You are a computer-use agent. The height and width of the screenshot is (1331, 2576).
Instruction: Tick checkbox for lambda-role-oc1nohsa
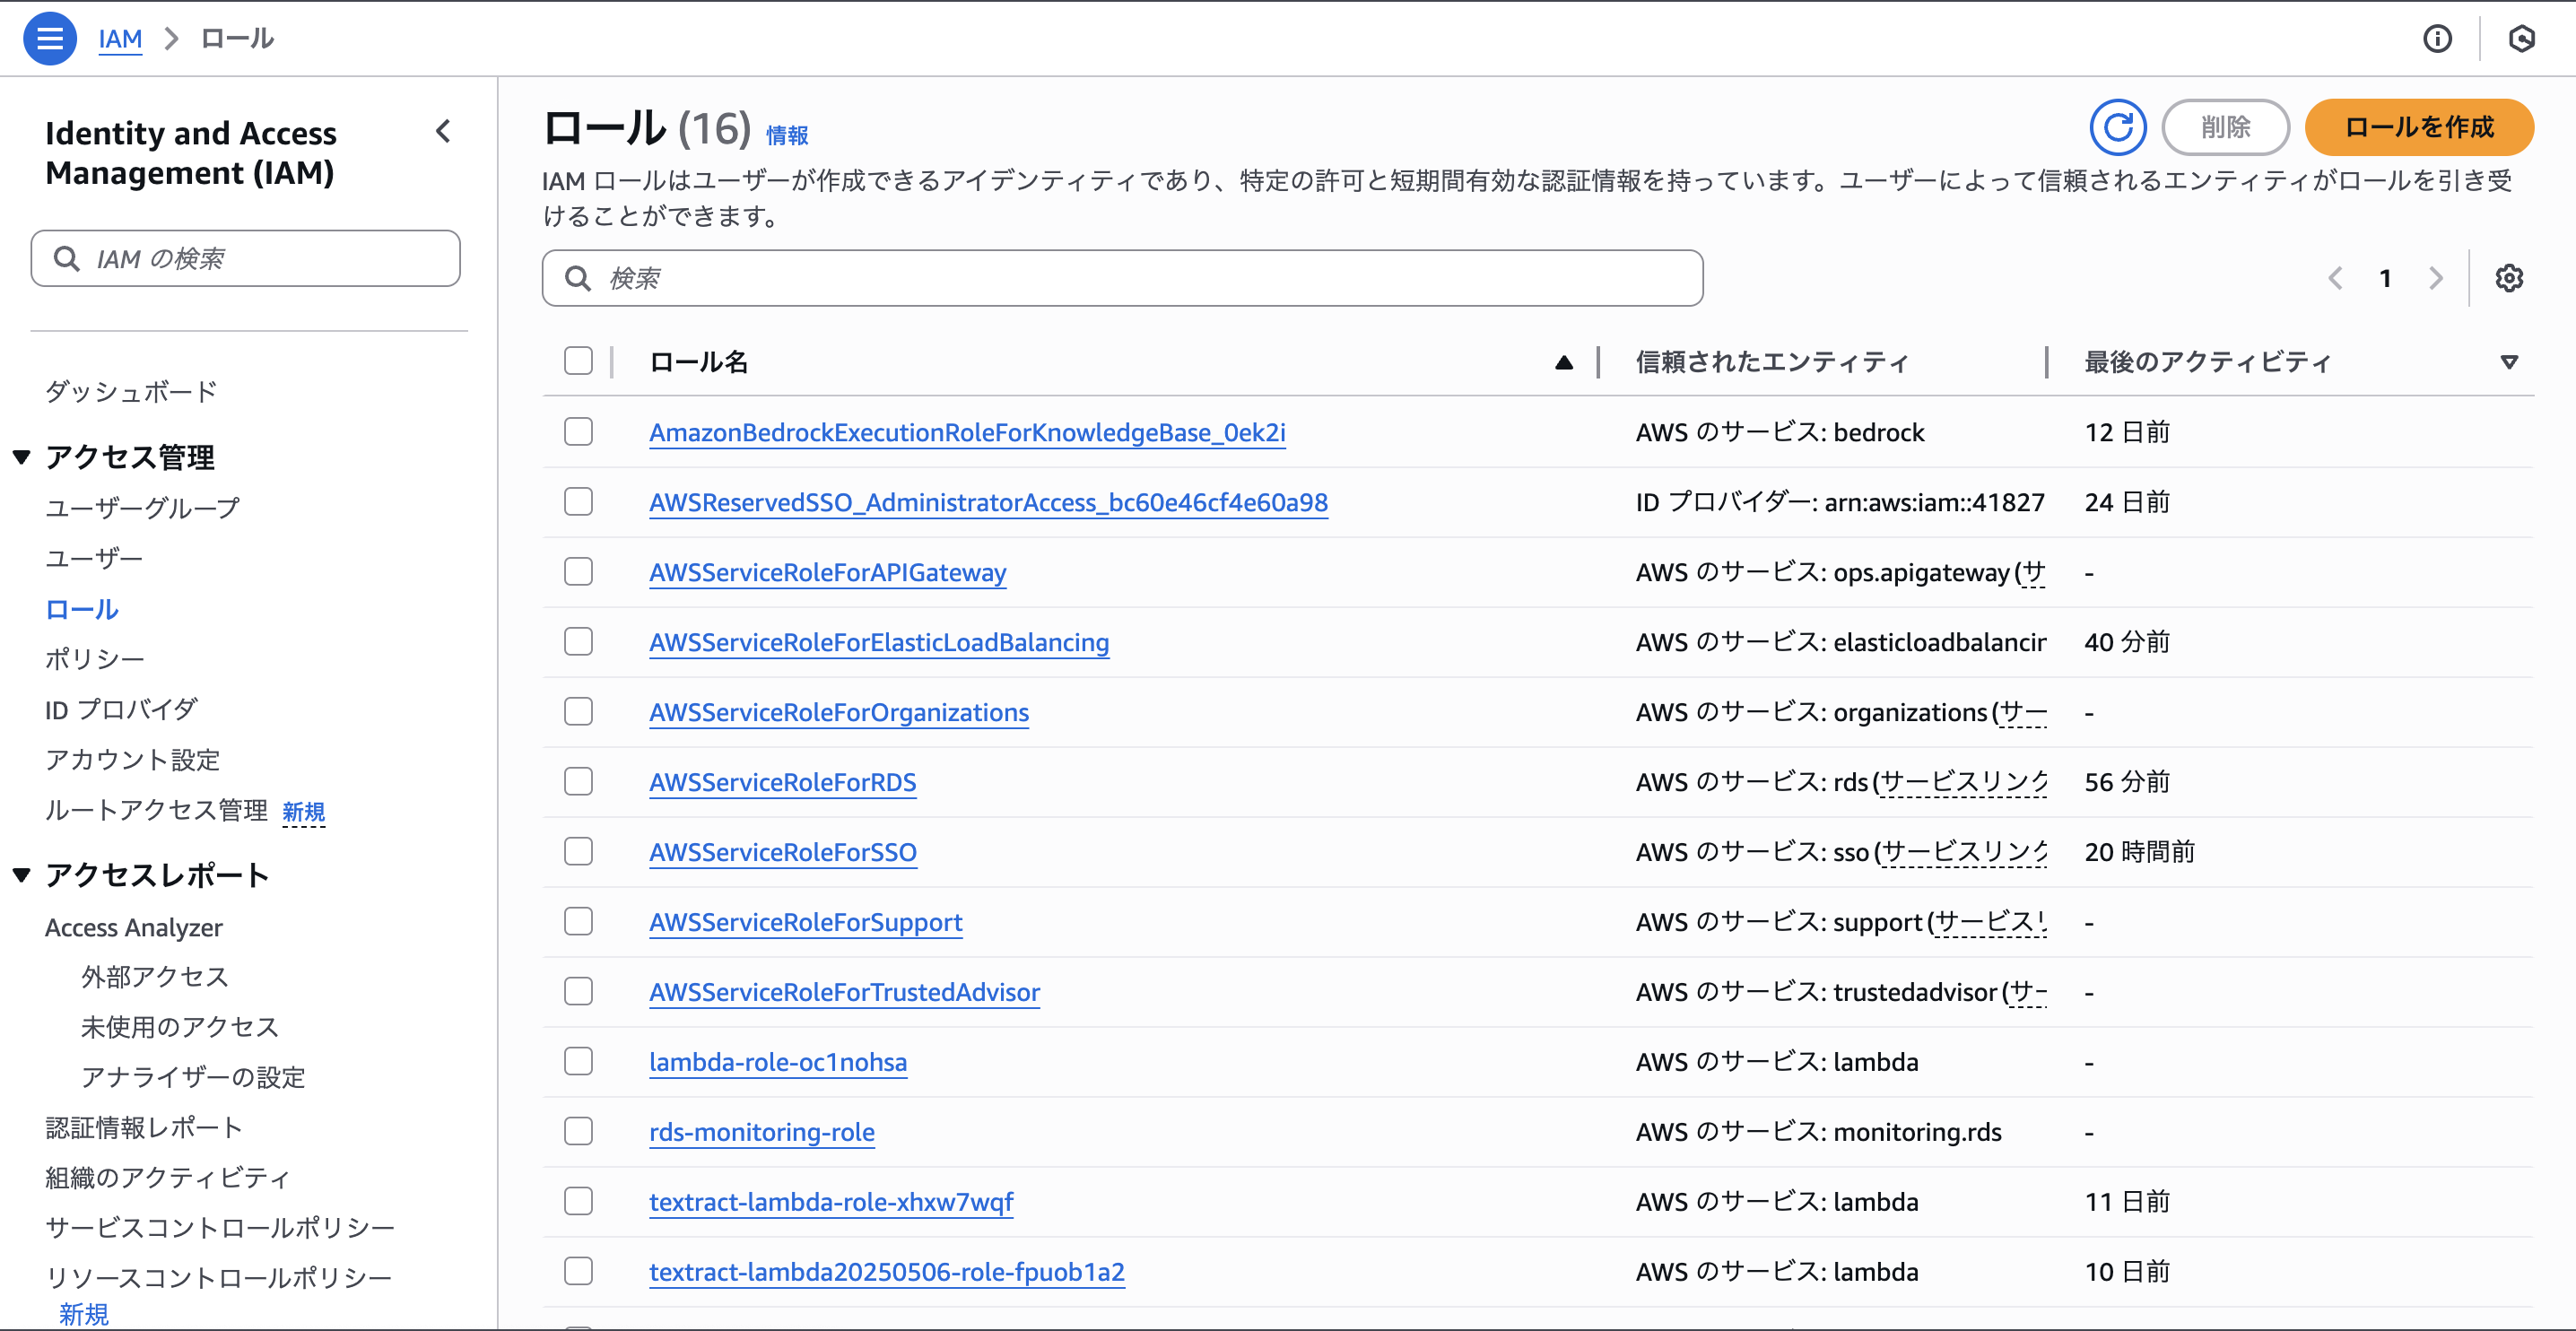(578, 1061)
